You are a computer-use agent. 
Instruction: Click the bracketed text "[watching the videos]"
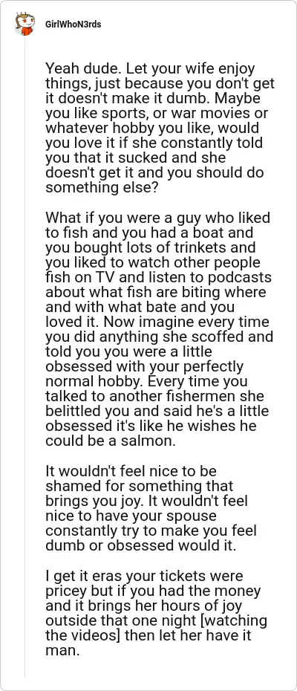click(x=157, y=629)
